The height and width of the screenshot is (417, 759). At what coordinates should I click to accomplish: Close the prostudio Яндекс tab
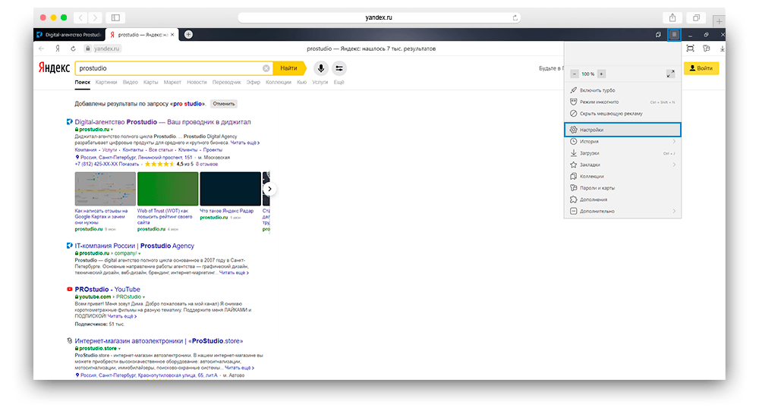[172, 35]
